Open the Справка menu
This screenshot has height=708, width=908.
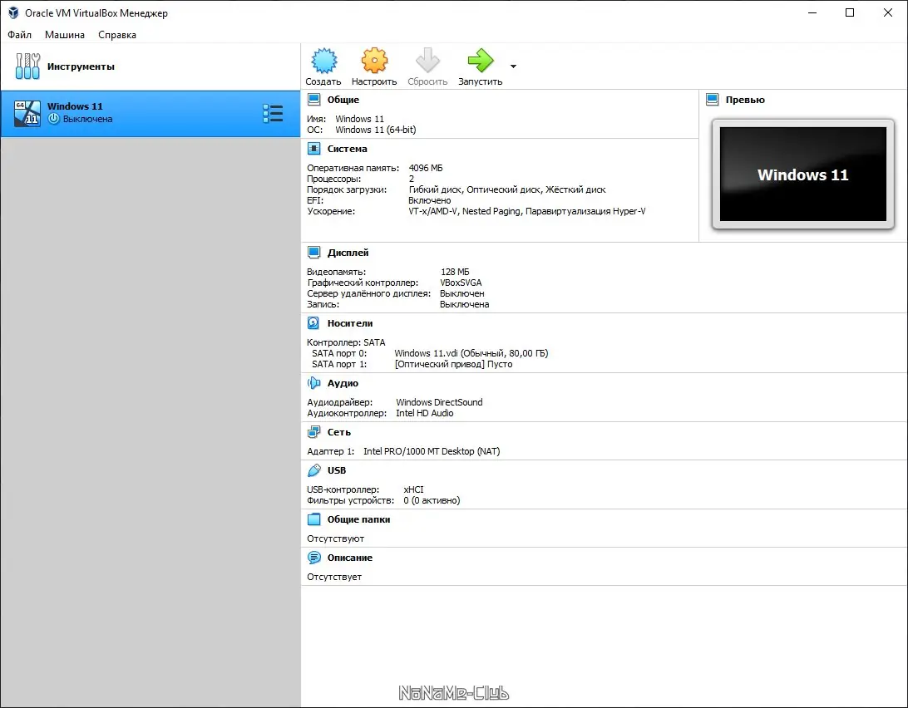pos(117,35)
